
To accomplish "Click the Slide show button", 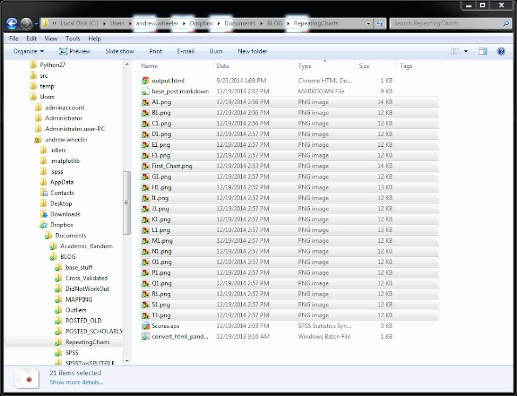I will [120, 51].
